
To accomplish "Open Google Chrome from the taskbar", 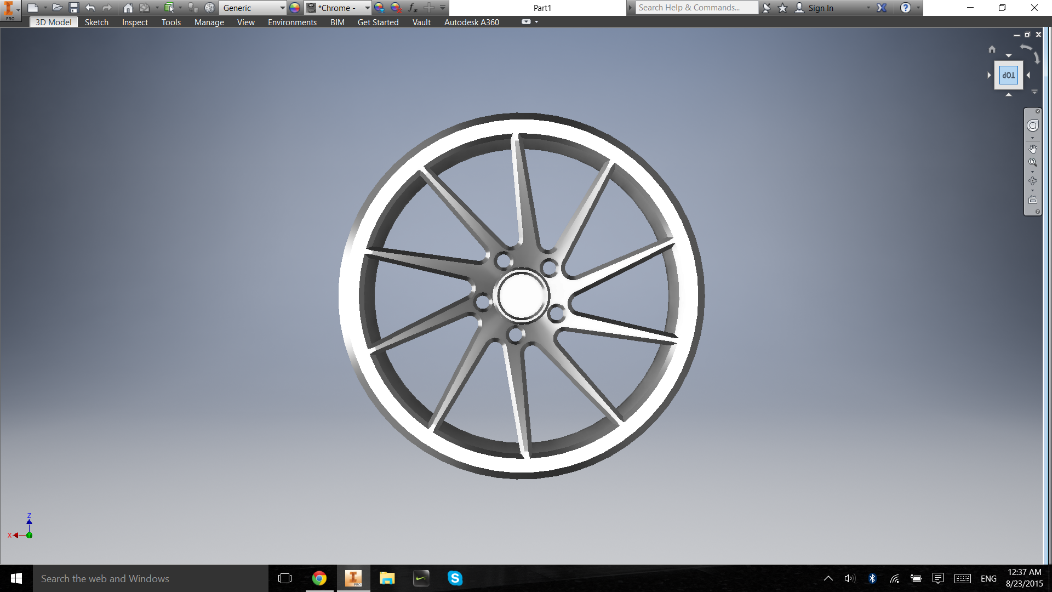I will coord(319,578).
